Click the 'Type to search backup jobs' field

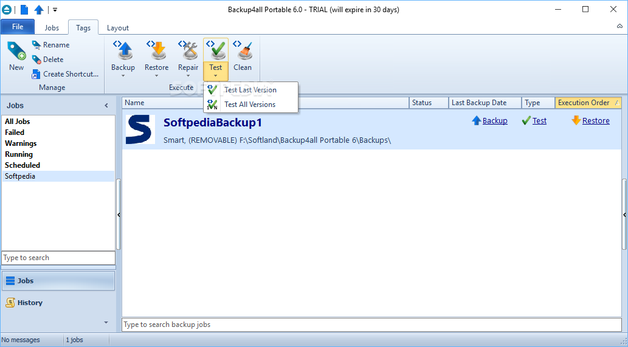(x=371, y=325)
